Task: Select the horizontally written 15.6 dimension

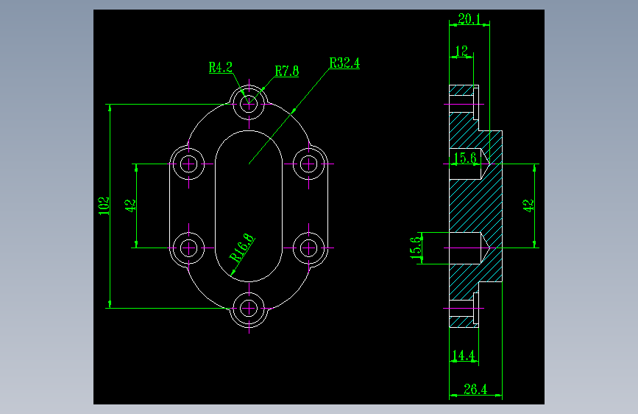Action: pyautogui.click(x=465, y=158)
